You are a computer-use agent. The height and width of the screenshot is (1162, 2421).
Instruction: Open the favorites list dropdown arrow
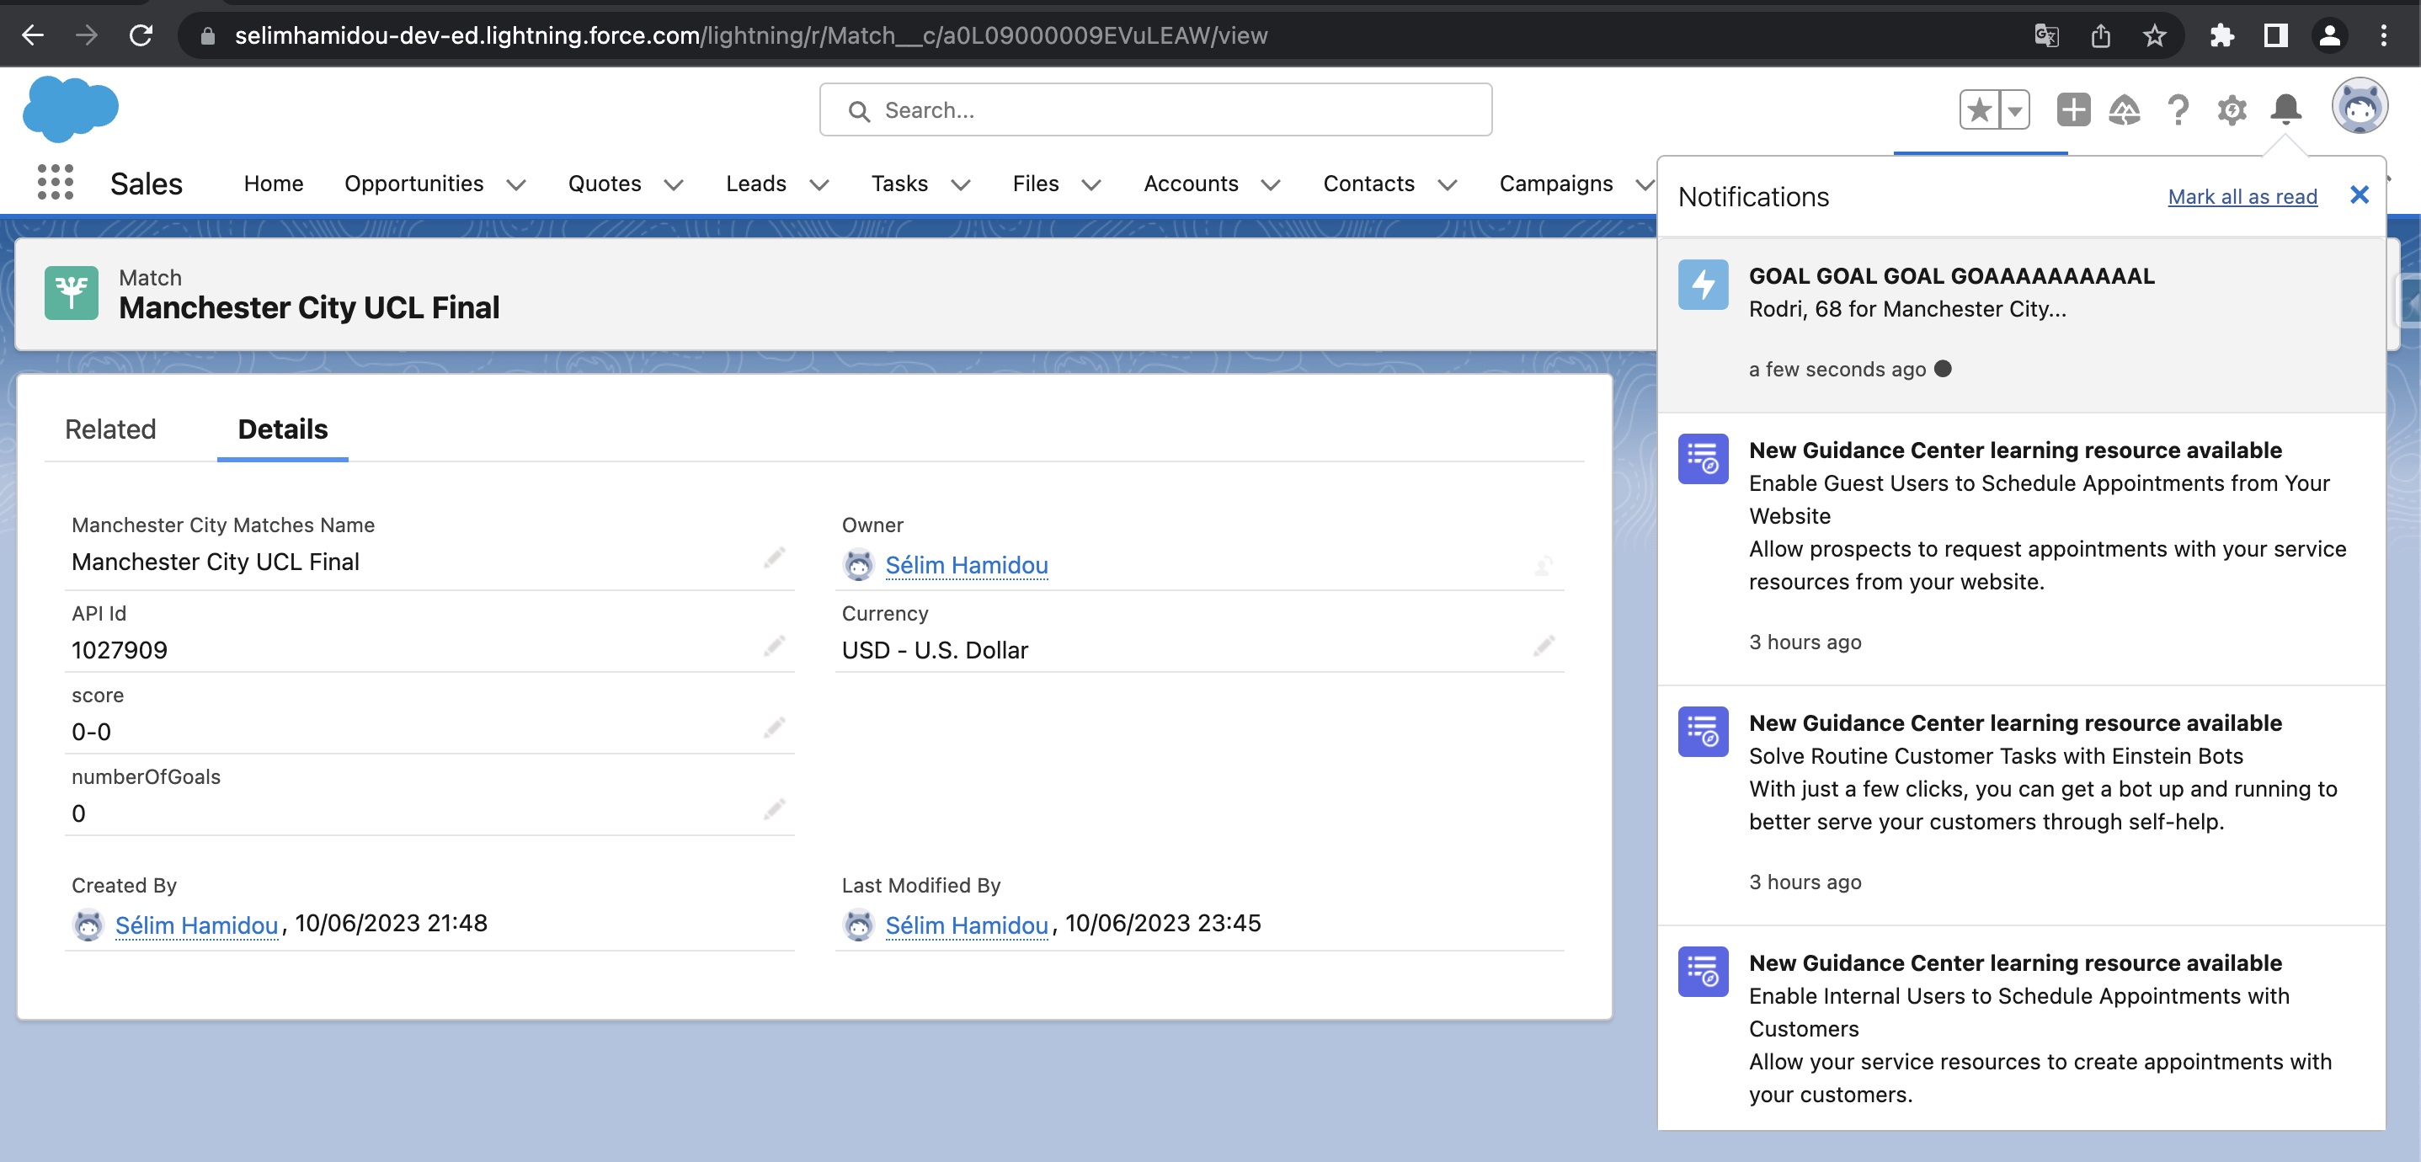pyautogui.click(x=2015, y=110)
